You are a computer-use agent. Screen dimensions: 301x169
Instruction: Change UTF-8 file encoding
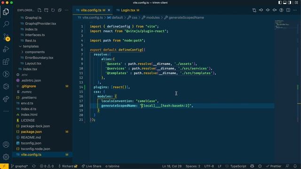pyautogui.click(x=209, y=166)
